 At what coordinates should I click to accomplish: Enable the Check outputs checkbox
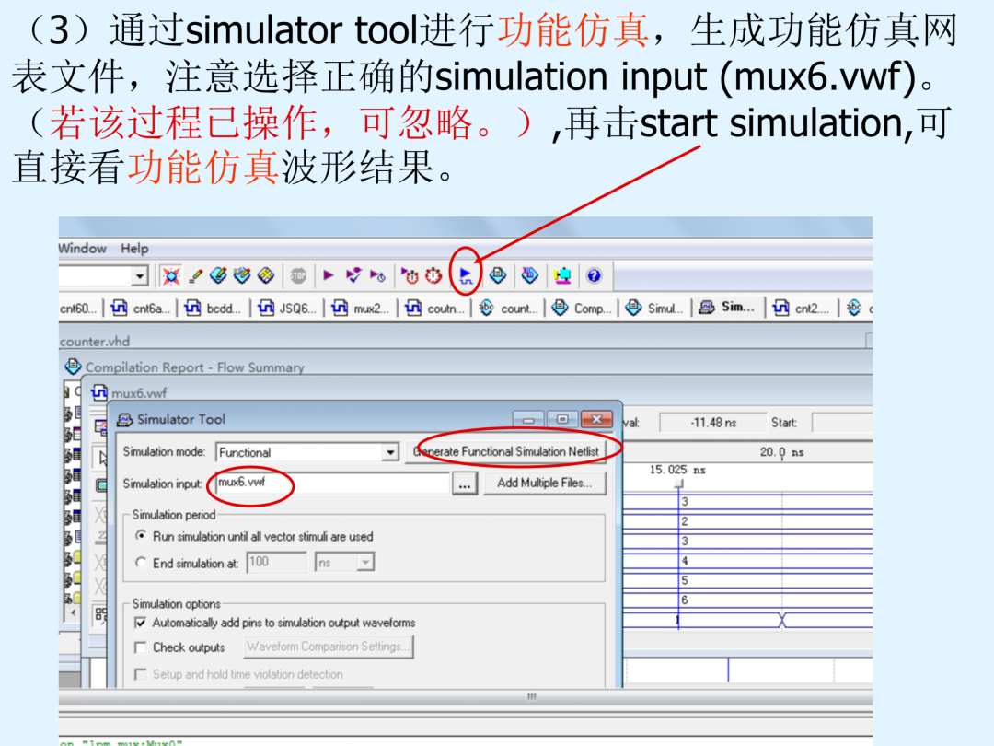pyautogui.click(x=141, y=647)
